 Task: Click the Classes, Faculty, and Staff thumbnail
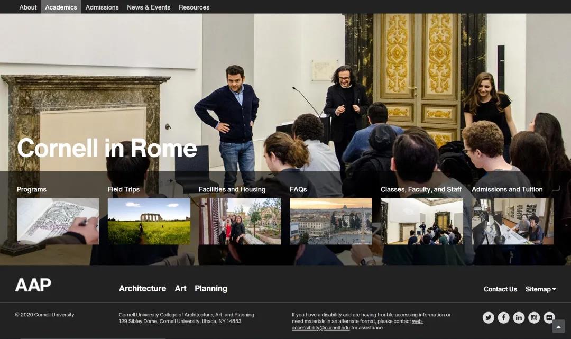coord(422,221)
